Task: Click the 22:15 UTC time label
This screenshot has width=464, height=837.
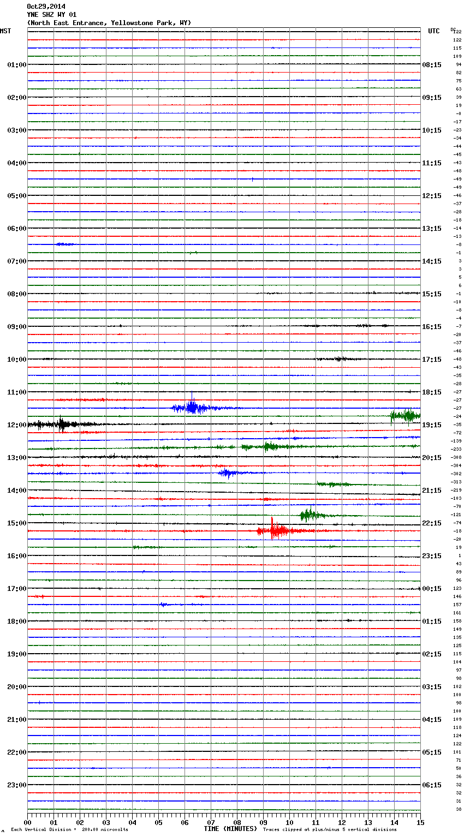Action: (x=432, y=523)
